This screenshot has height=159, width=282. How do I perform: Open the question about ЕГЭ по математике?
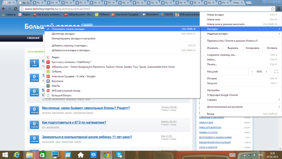(x=74, y=123)
